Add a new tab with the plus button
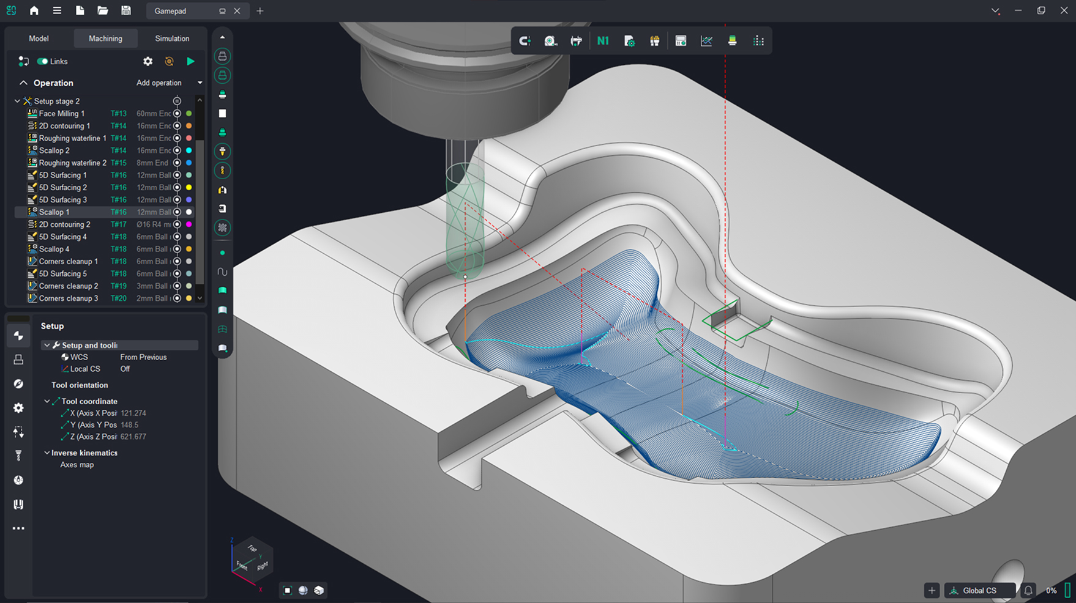This screenshot has width=1076, height=603. tap(260, 11)
